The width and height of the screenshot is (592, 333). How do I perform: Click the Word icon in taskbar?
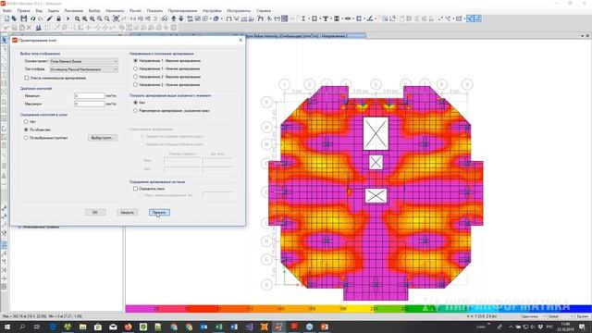(234, 327)
